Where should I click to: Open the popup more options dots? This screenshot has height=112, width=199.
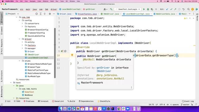[131, 87]
